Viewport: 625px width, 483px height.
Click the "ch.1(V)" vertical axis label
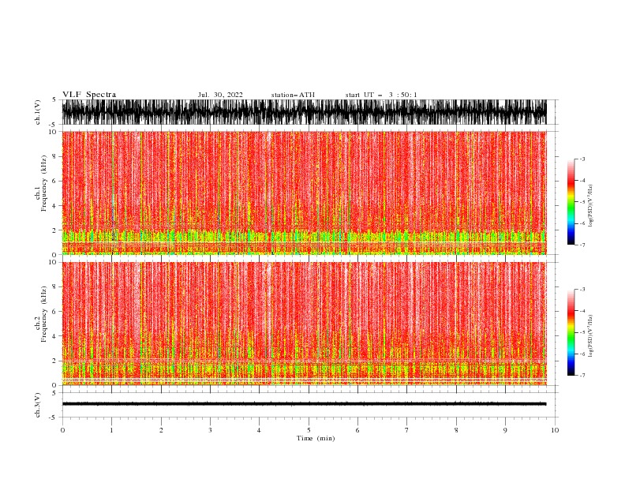(38, 112)
